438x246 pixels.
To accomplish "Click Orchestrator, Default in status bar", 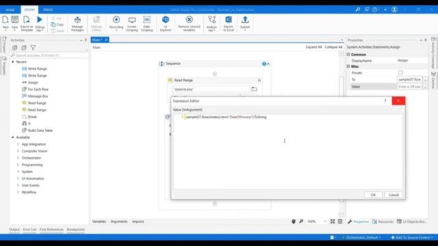I will tap(361, 237).
